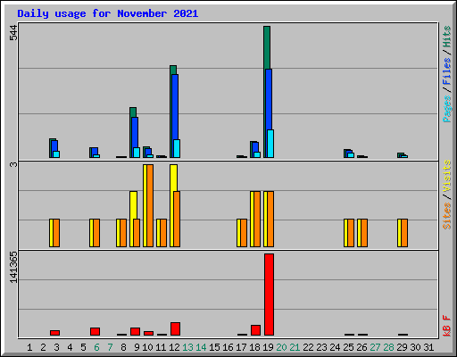This screenshot has height=357, width=457.
Task: Click the orange Sites bar for day 18
Action: (257, 219)
